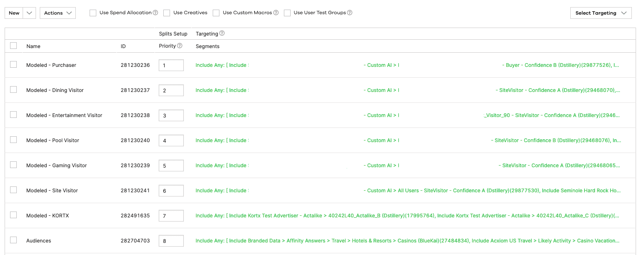Expand the Actions dropdown menu

pyautogui.click(x=58, y=13)
